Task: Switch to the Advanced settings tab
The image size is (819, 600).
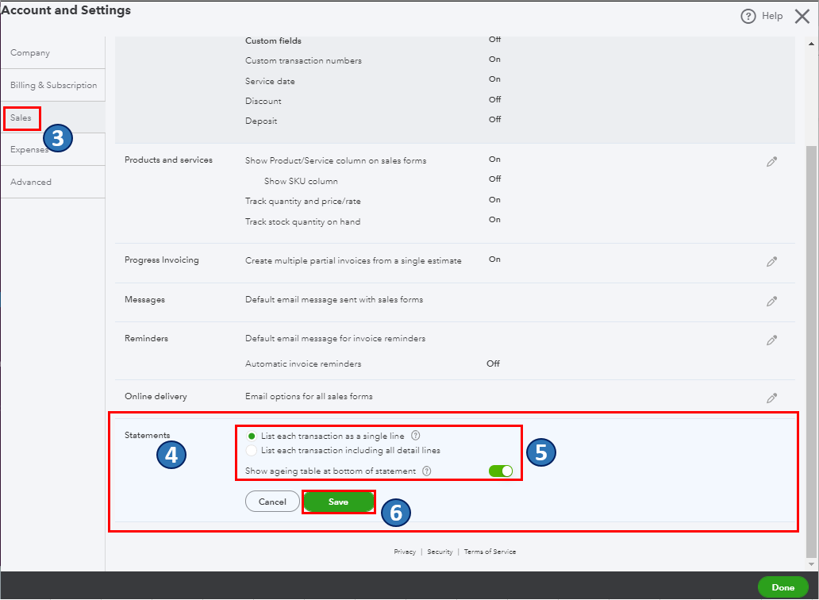Action: (x=30, y=182)
